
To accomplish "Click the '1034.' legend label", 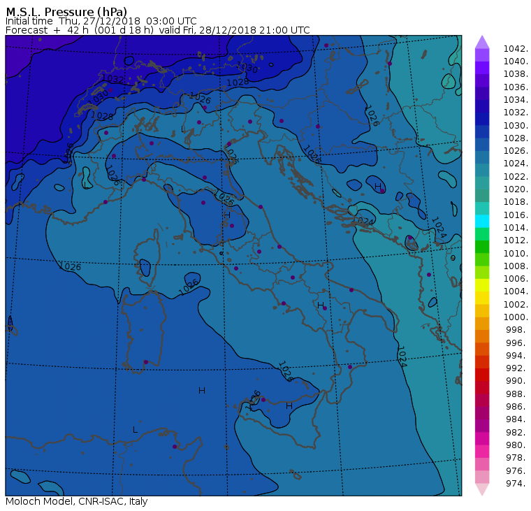I will pos(516,100).
